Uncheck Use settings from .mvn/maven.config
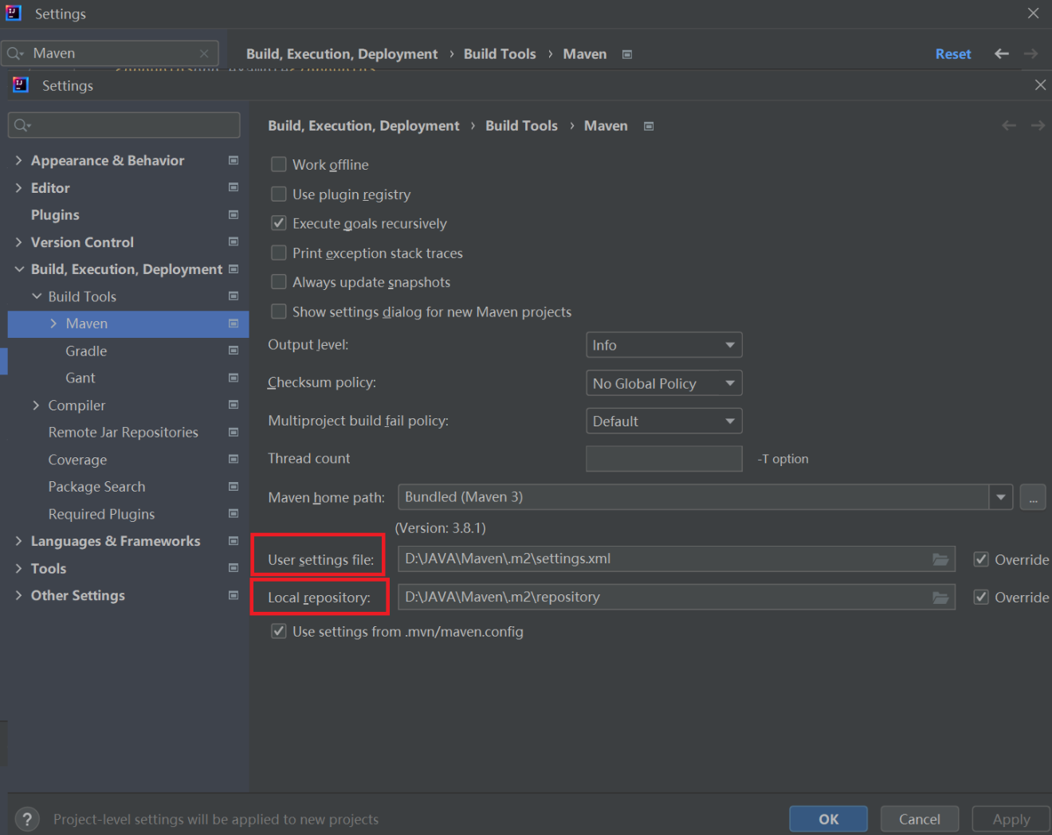 (279, 631)
